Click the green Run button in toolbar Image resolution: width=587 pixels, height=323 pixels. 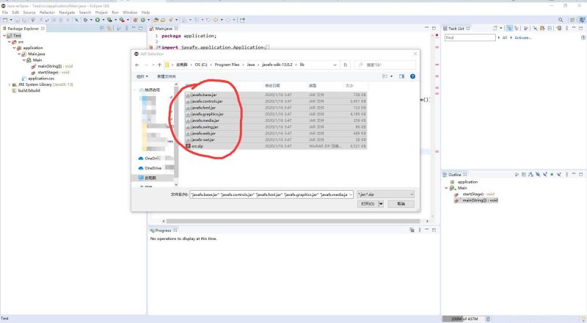pyautogui.click(x=98, y=20)
